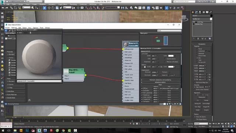Activate the Select and Rotate tool
This screenshot has width=236, height=133.
(x=53, y=8)
